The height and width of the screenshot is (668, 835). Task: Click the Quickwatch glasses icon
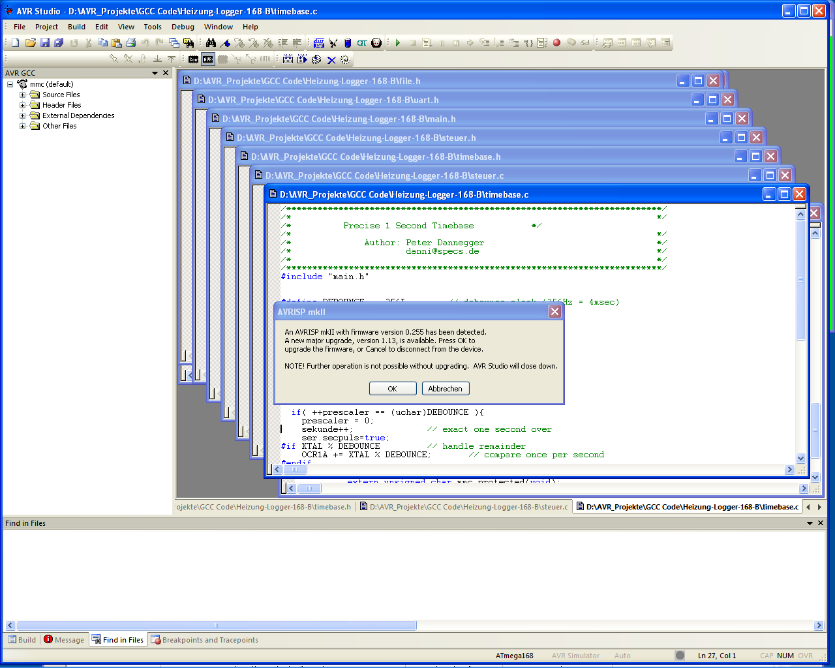[x=584, y=42]
